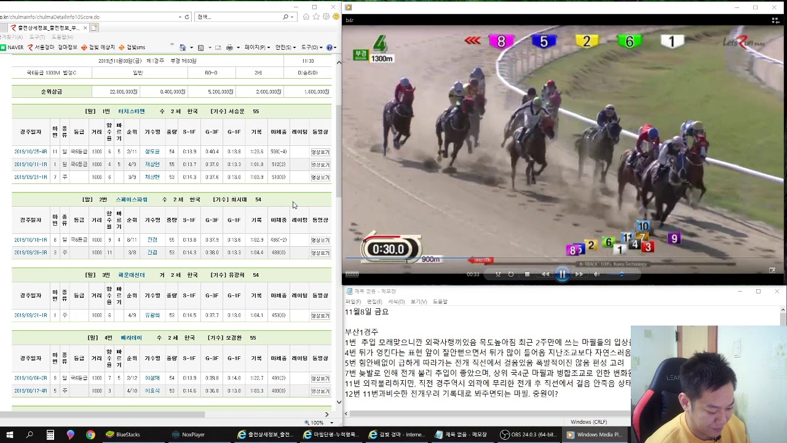The image size is (787, 443).
Task: Open Chrome from the taskbar
Action: click(90, 434)
